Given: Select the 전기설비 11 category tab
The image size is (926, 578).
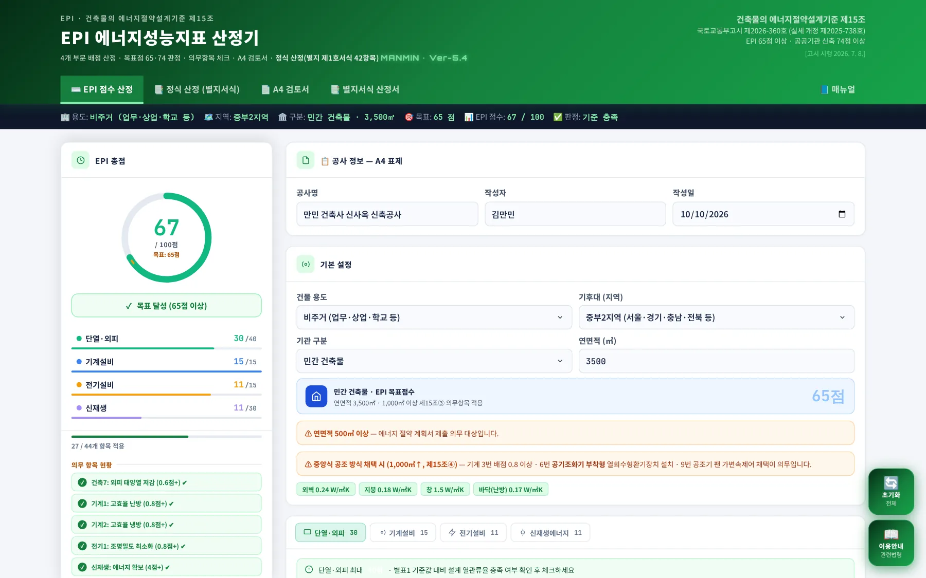Looking at the screenshot, I should click(x=473, y=533).
